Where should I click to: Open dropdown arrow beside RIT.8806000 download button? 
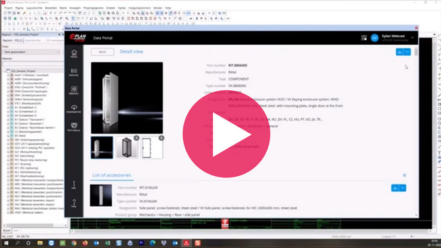click(407, 52)
